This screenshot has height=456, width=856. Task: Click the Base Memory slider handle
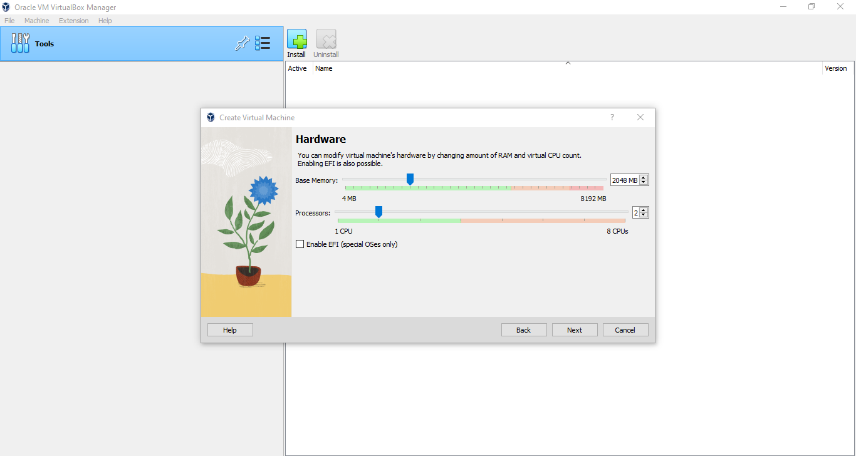click(x=410, y=180)
